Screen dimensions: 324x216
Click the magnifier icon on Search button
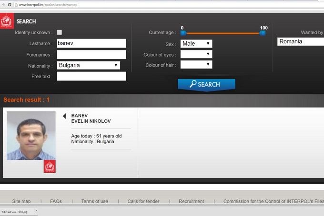pos(192,84)
